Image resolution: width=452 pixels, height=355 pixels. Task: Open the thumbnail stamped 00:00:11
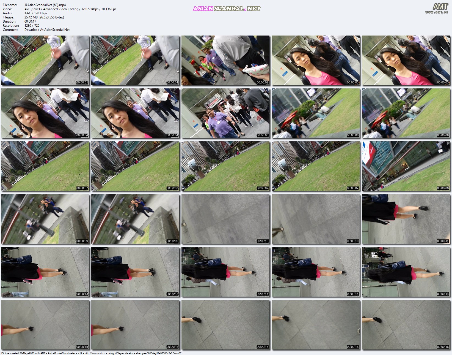pos(406,219)
